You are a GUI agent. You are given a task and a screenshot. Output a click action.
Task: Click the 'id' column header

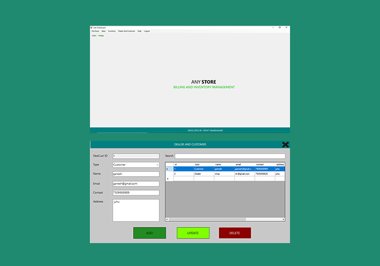click(x=183, y=164)
